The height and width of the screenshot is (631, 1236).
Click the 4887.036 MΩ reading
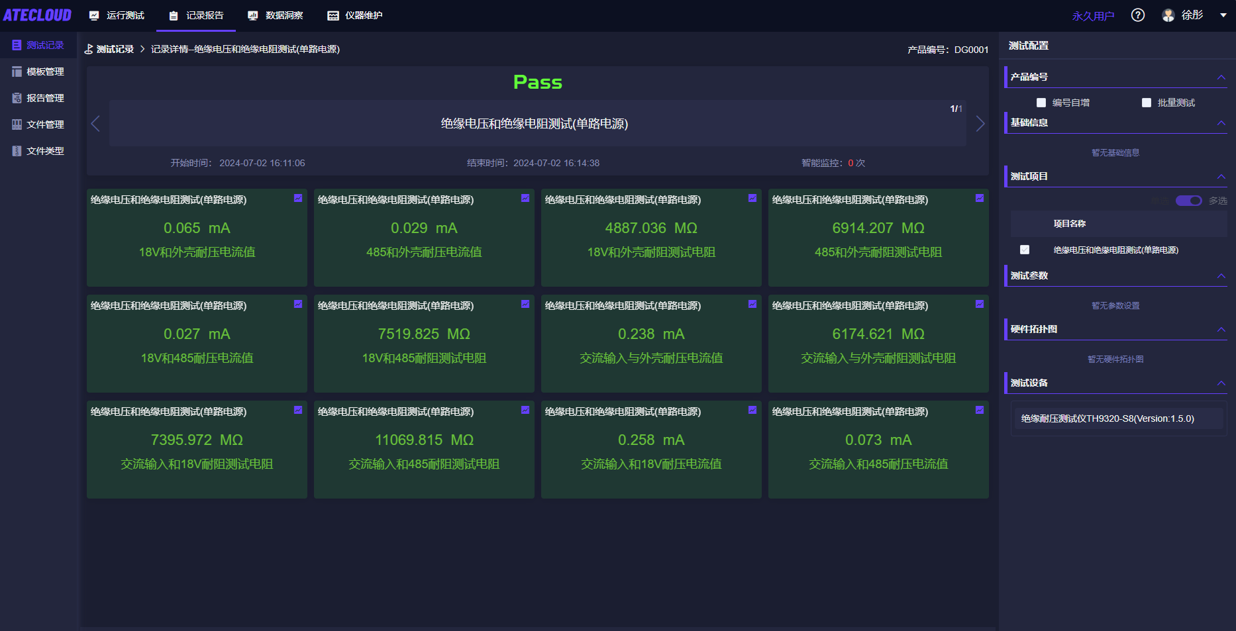(x=651, y=228)
